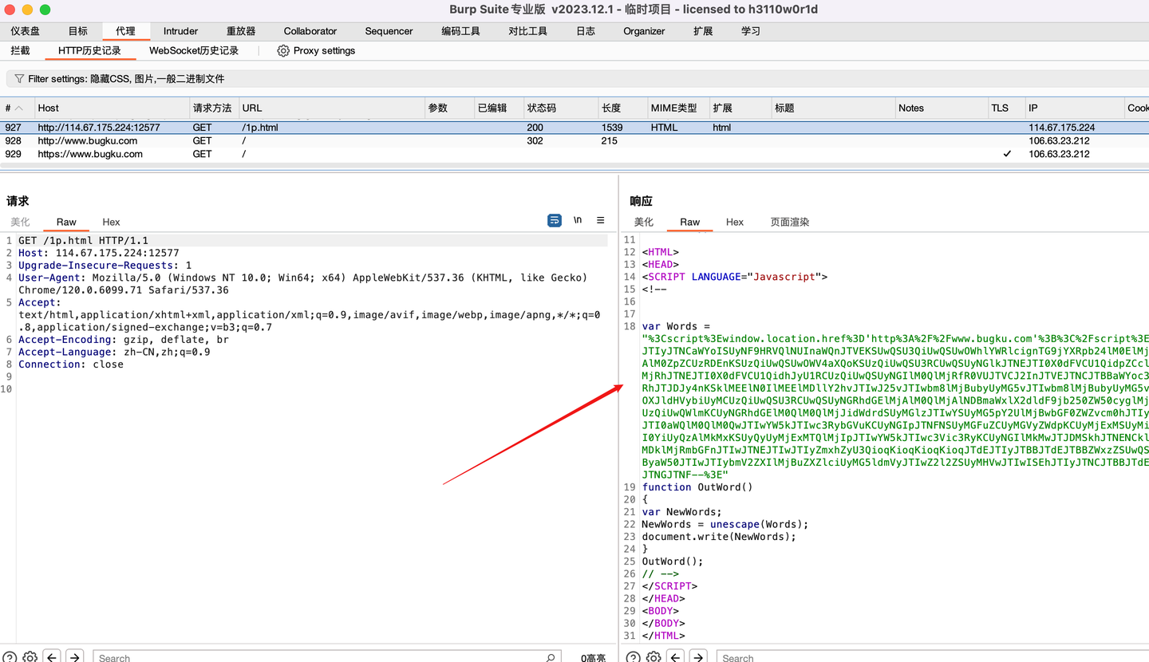Go to previous match in request search
This screenshot has width=1149, height=662.
click(52, 657)
